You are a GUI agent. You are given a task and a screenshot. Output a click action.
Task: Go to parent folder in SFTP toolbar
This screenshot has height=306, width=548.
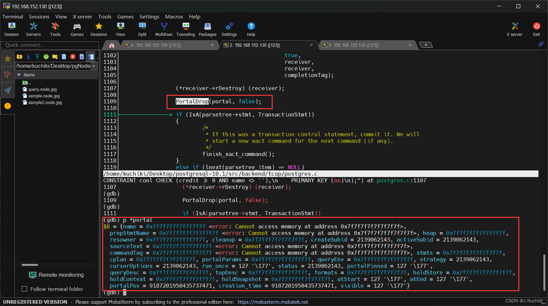click(x=19, y=57)
